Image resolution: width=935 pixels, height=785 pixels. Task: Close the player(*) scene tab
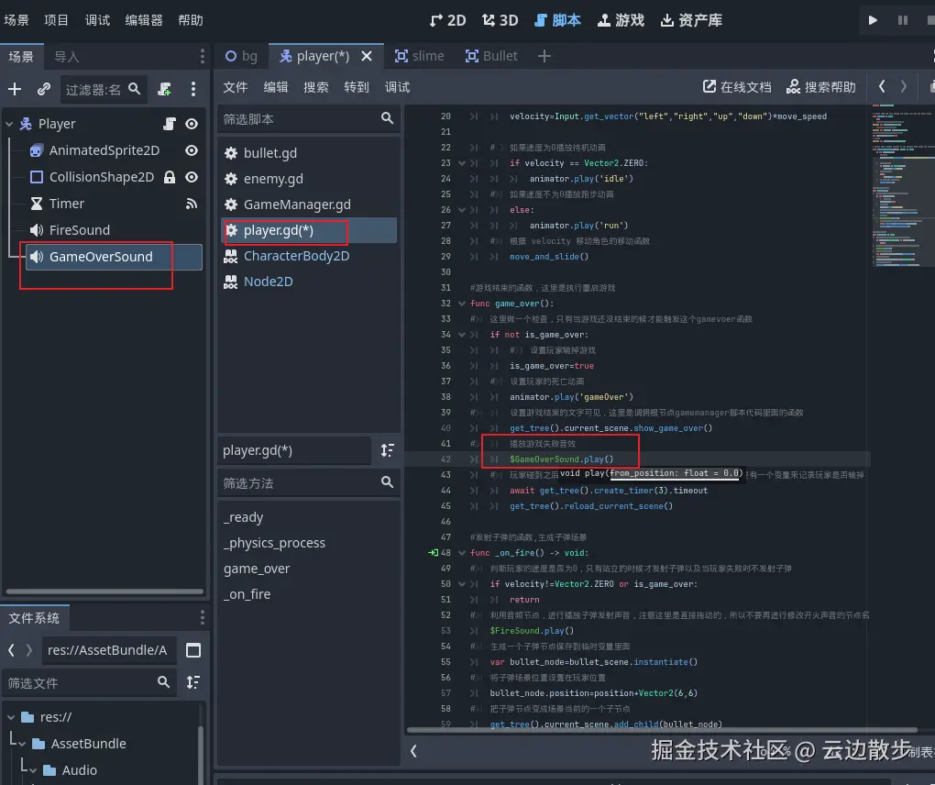coord(367,56)
